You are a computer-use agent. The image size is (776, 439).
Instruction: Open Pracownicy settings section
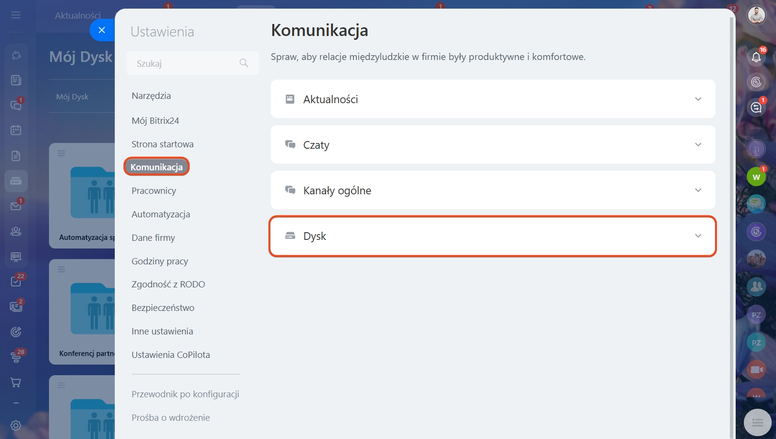[x=154, y=190]
